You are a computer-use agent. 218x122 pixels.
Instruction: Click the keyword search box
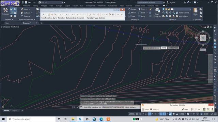point(150,2)
